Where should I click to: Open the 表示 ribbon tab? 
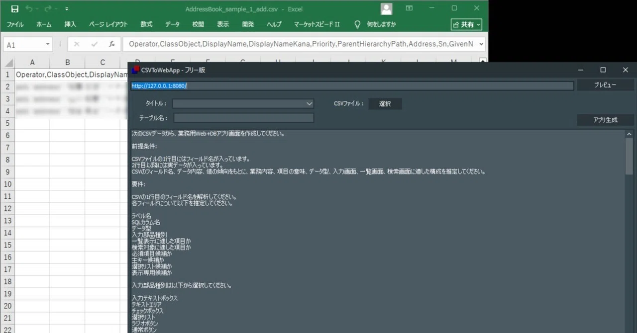pos(223,24)
